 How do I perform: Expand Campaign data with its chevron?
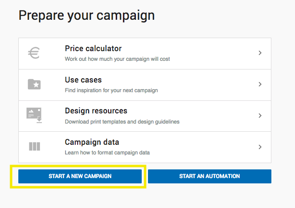click(x=260, y=147)
